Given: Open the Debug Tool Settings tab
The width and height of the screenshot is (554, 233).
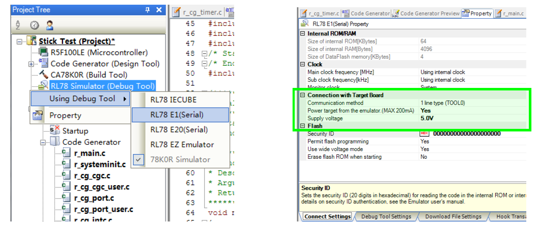Looking at the screenshot, I should [x=386, y=216].
